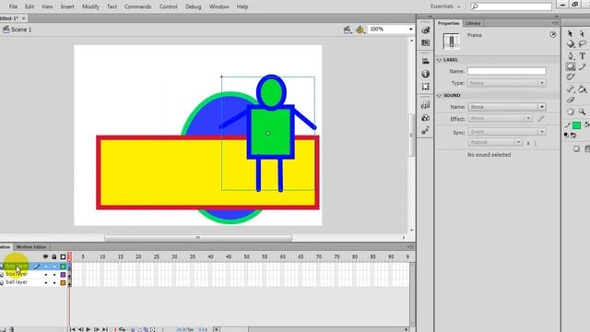Go to first frame button
The width and height of the screenshot is (590, 332).
[x=72, y=329]
